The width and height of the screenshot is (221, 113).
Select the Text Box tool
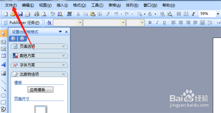(3, 42)
